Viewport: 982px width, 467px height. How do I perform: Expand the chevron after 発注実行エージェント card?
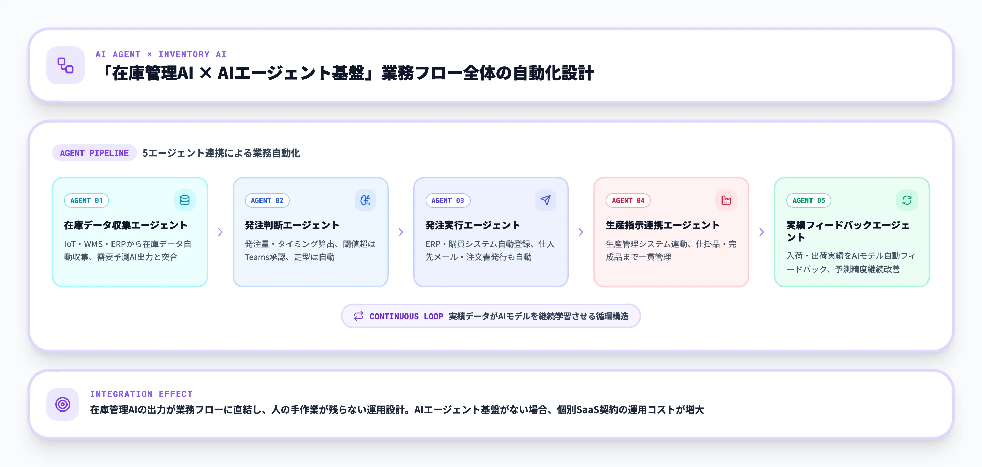click(x=581, y=231)
